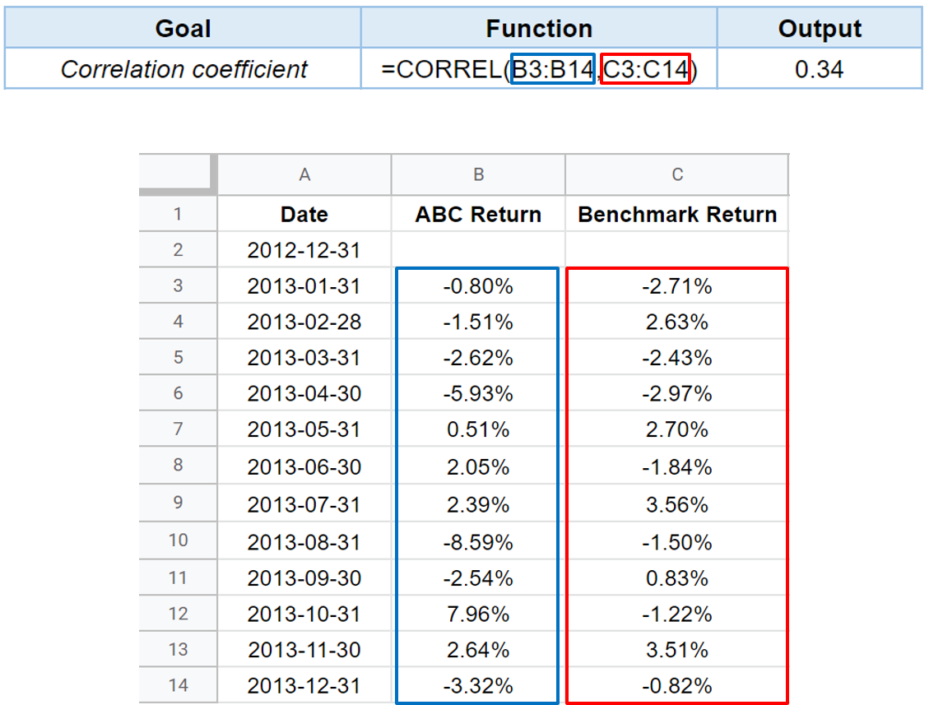Click the select-all corner box
This screenshot has height=705, width=929.
click(x=177, y=174)
